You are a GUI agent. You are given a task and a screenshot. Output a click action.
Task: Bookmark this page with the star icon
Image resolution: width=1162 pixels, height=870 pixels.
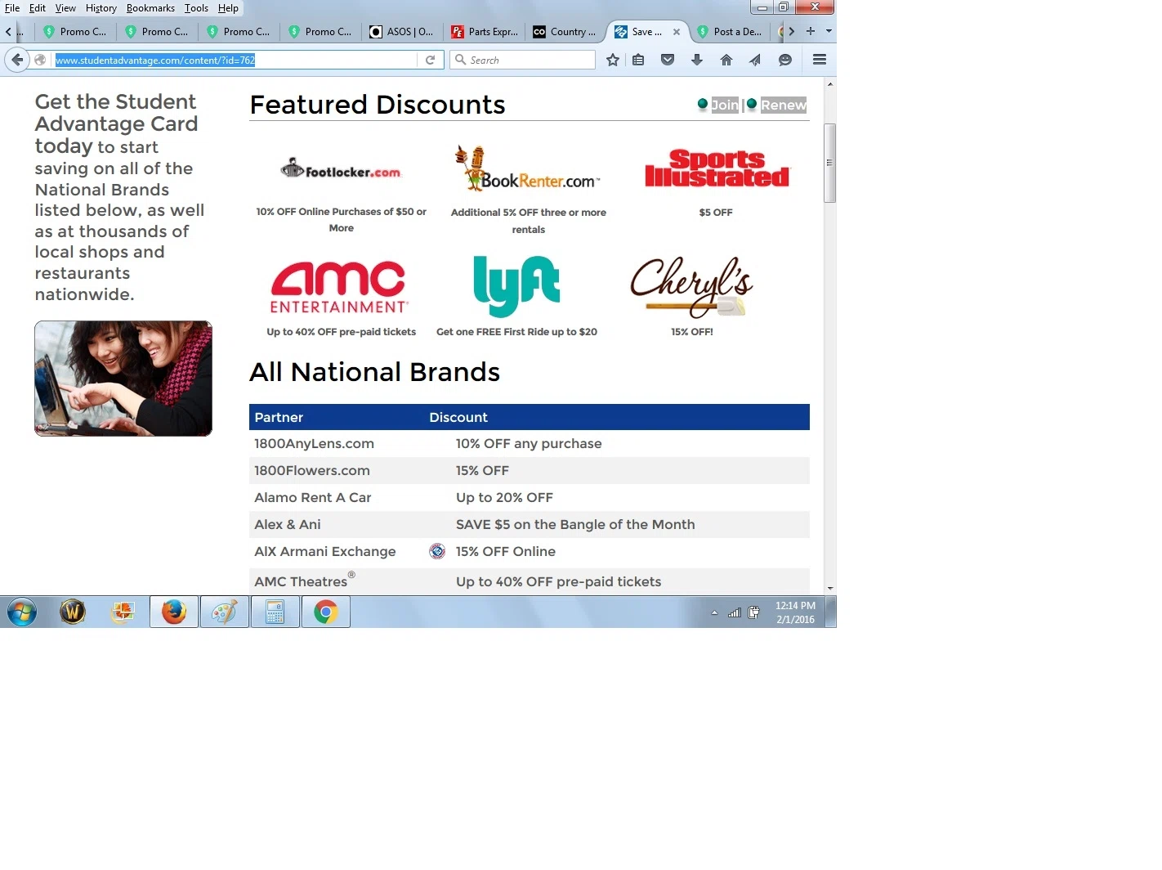coord(613,60)
